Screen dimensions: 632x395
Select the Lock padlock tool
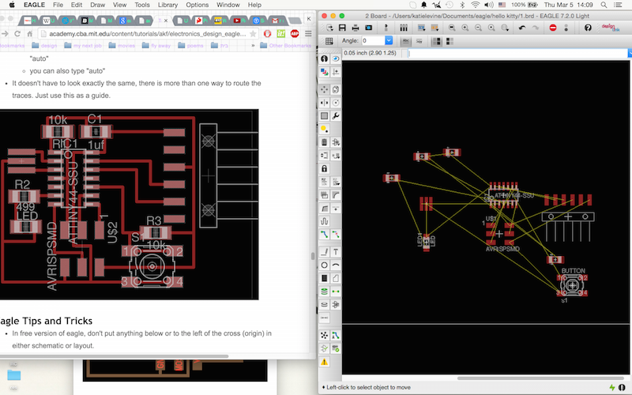click(324, 168)
